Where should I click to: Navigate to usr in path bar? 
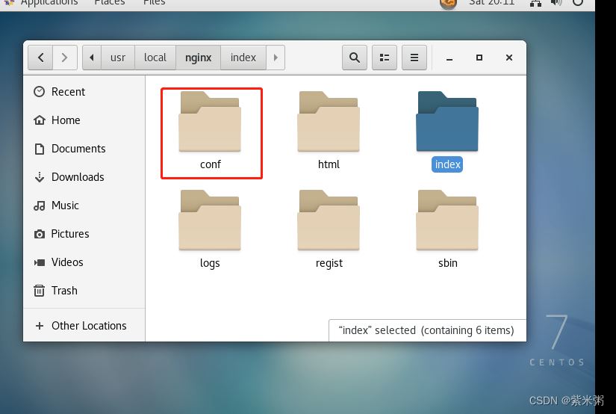point(118,58)
